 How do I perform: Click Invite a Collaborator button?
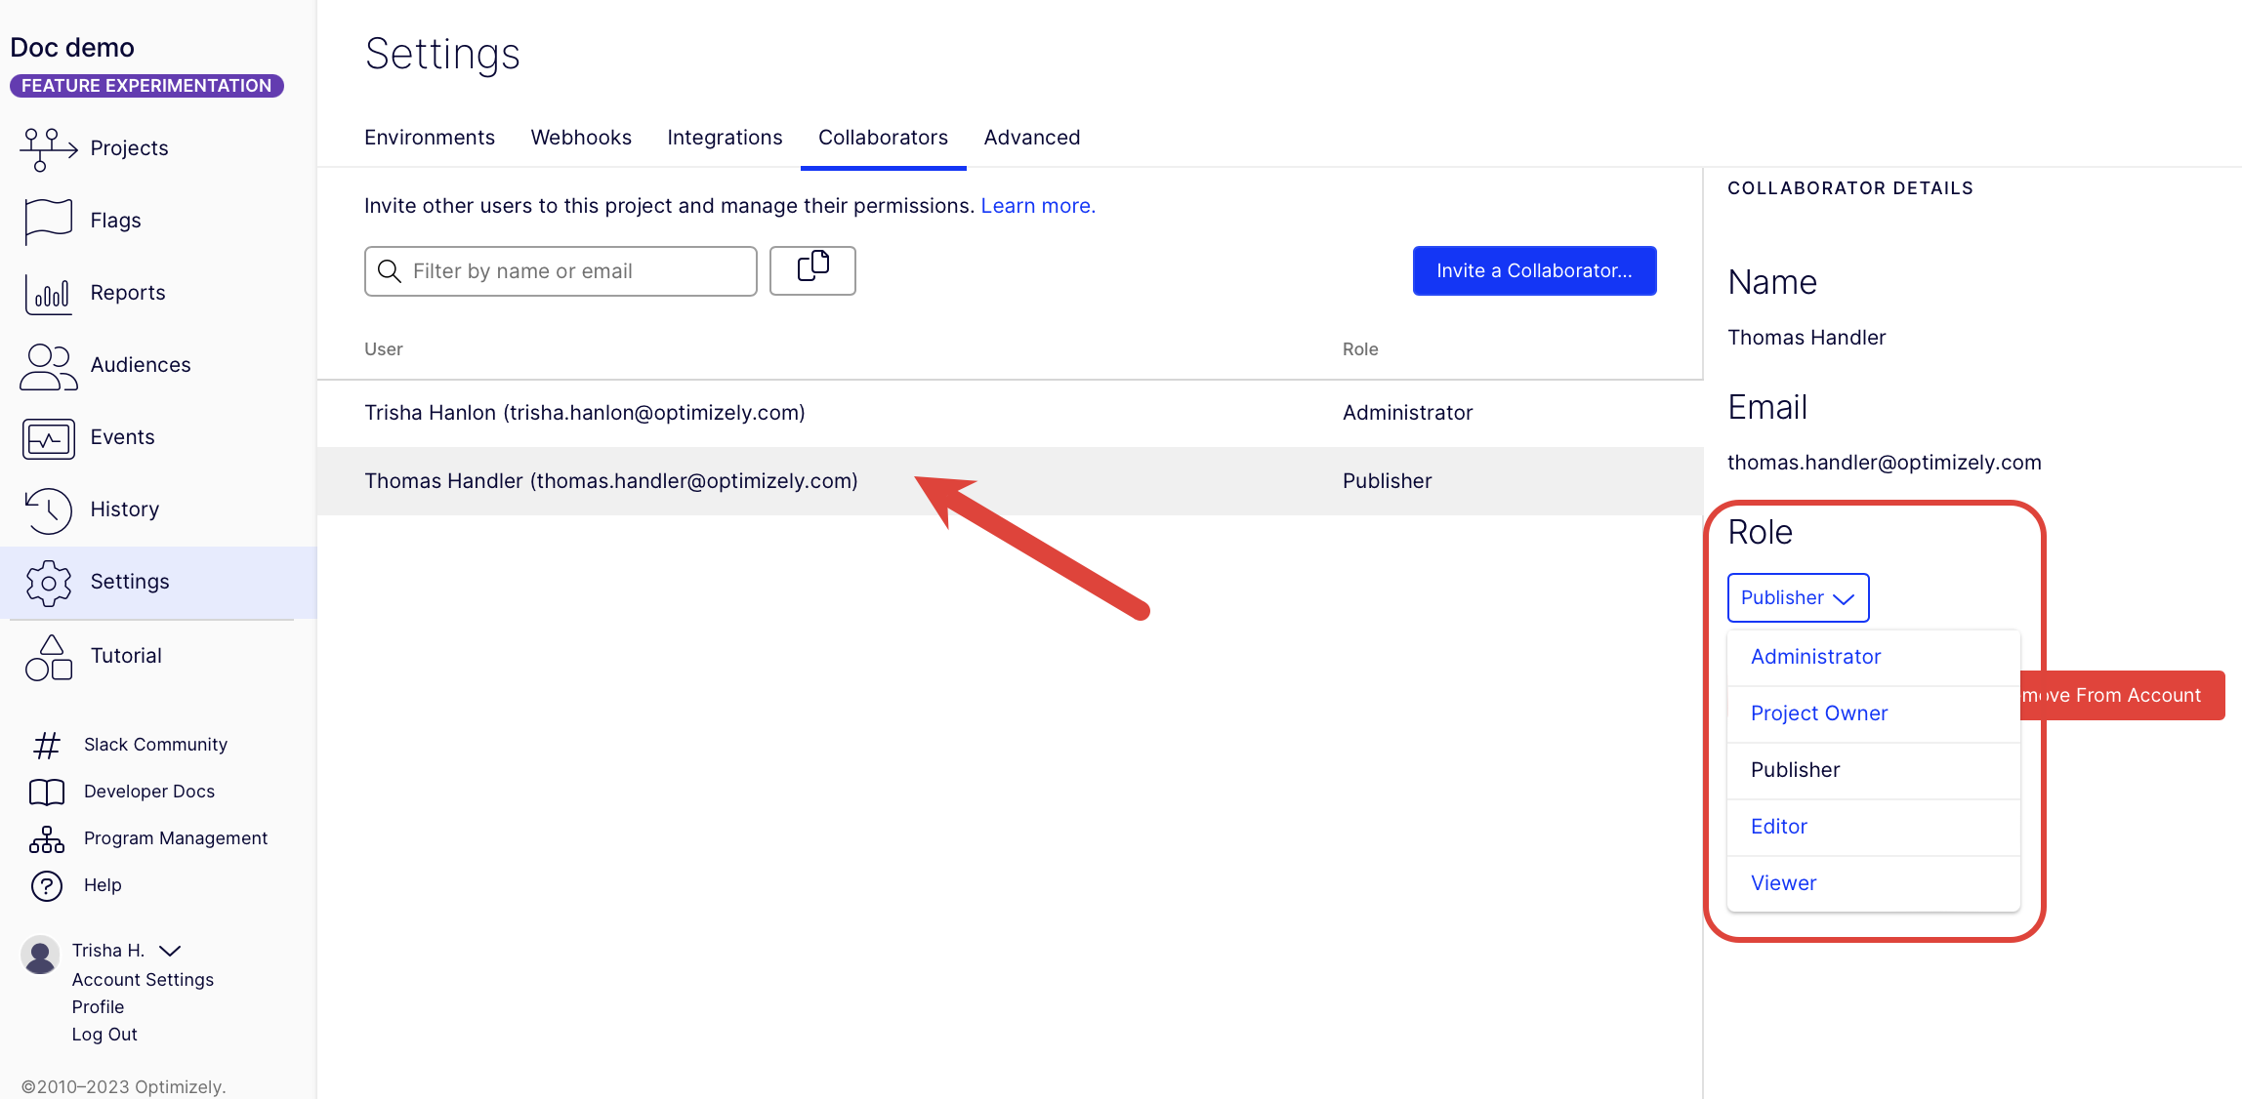[x=1534, y=270]
